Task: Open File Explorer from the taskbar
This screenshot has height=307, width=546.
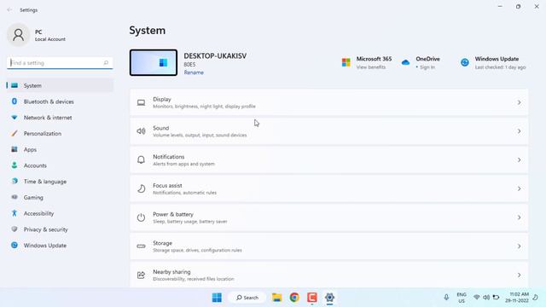Action: pyautogui.click(x=276, y=298)
